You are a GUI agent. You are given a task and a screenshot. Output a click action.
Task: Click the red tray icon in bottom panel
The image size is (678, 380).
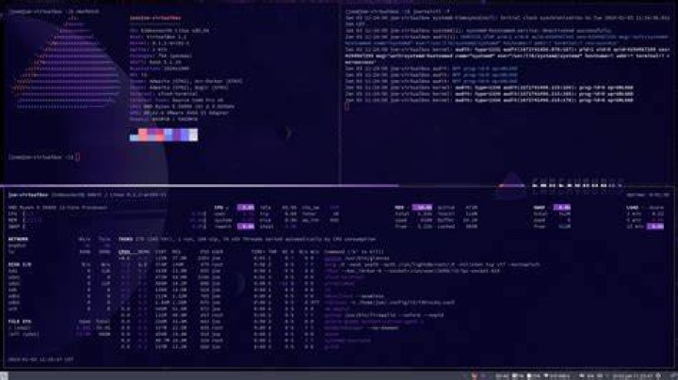475,376
